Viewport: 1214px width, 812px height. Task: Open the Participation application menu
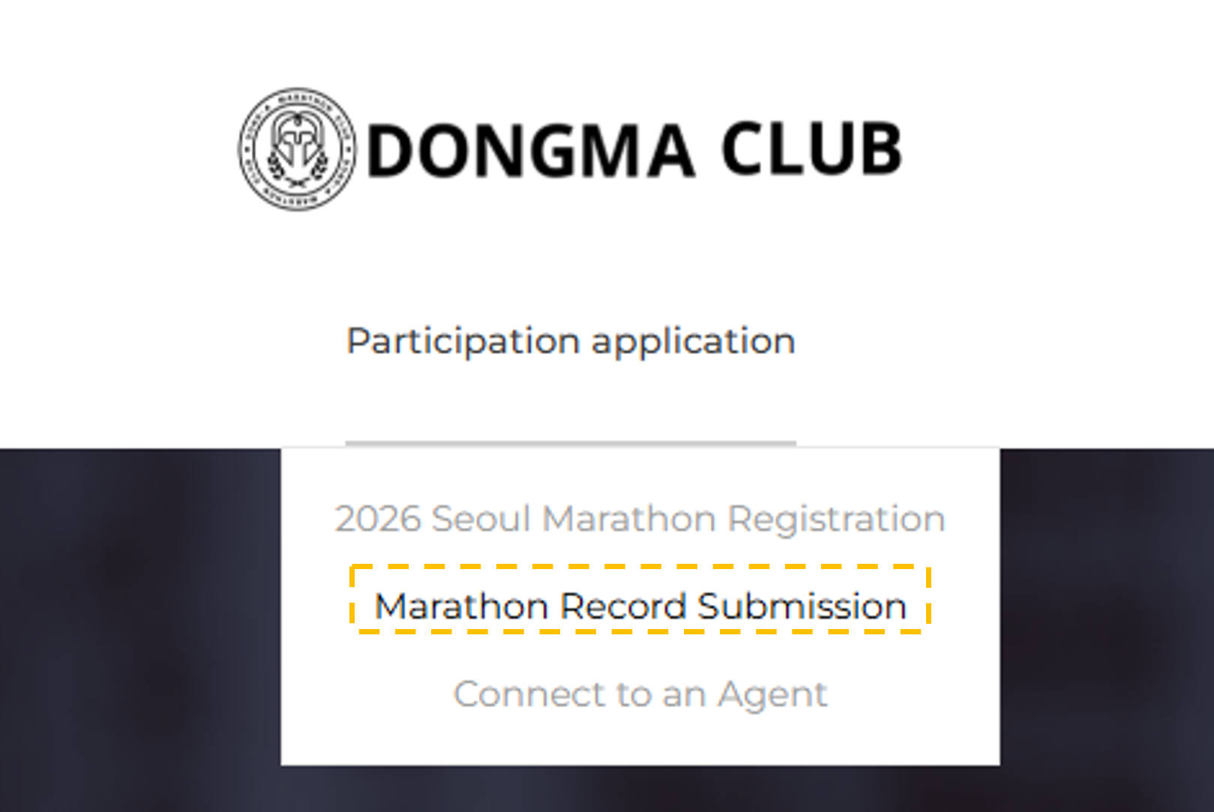(571, 341)
